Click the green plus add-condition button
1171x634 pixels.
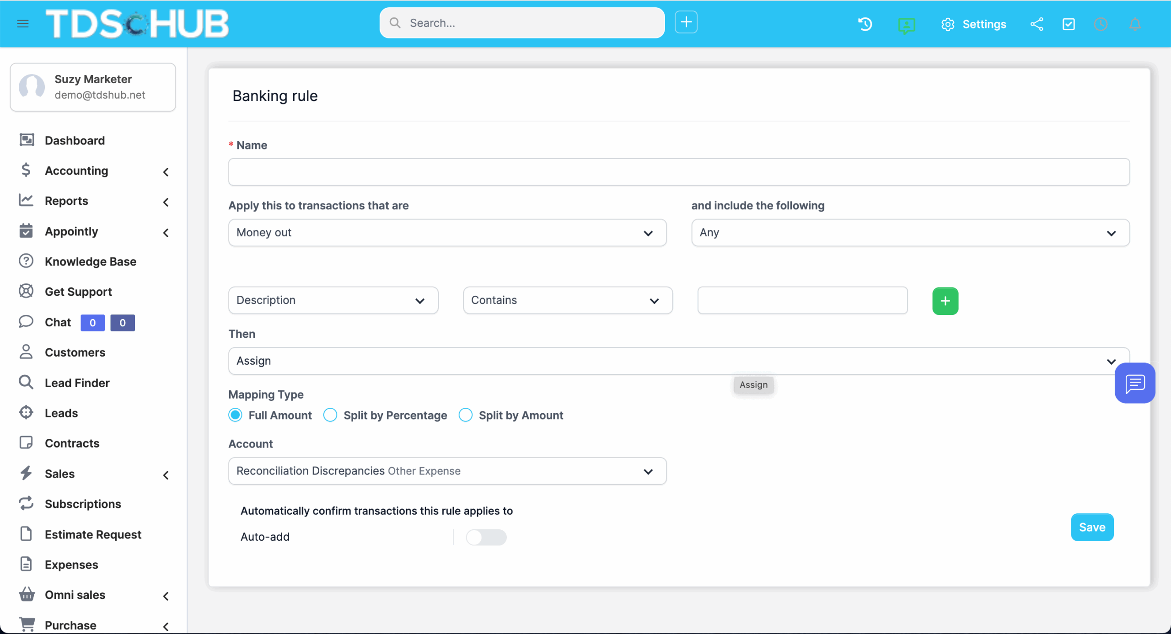tap(945, 301)
